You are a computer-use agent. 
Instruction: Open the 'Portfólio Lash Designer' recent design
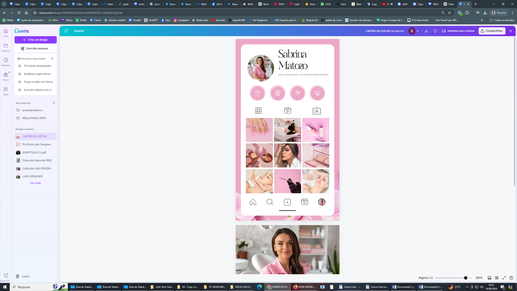[x=36, y=144]
